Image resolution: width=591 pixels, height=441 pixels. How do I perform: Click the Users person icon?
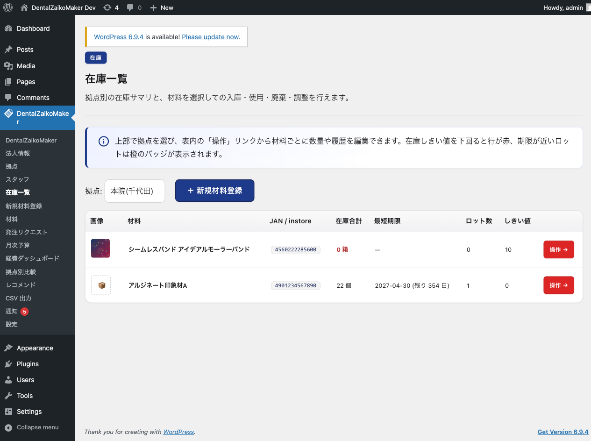(8, 380)
